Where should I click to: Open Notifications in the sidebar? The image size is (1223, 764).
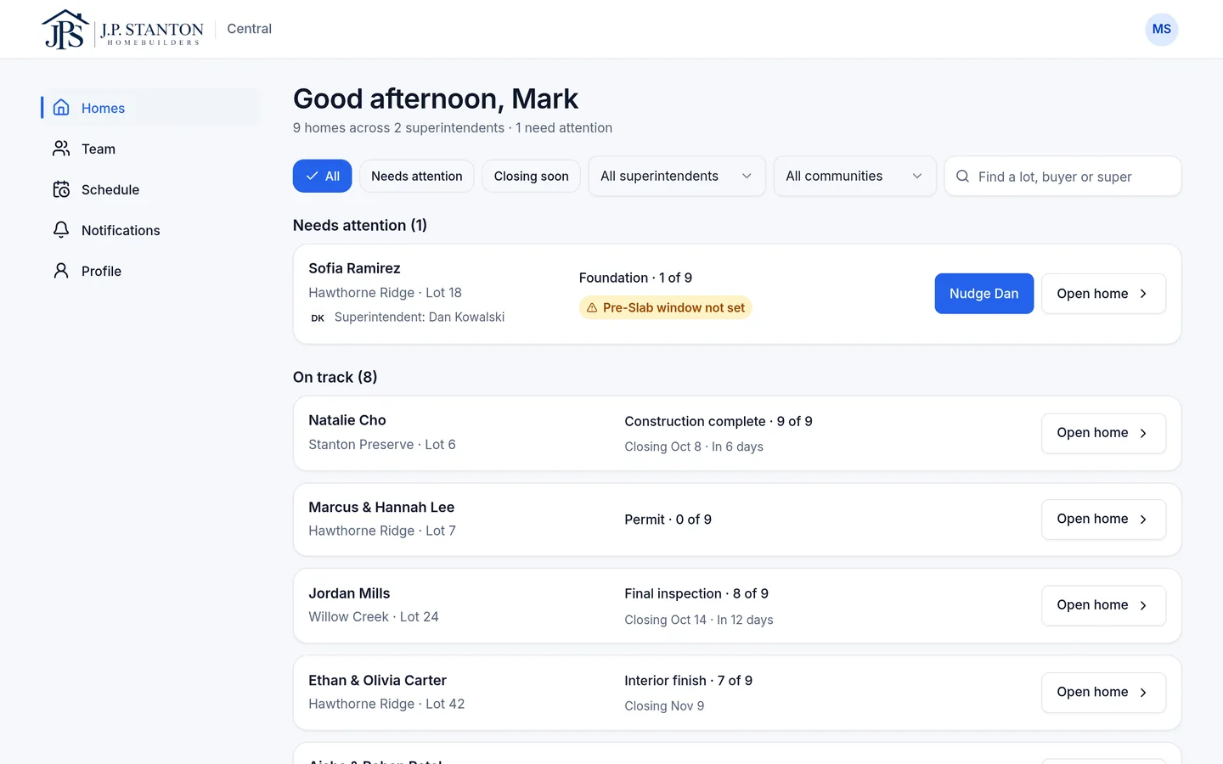[x=150, y=230]
